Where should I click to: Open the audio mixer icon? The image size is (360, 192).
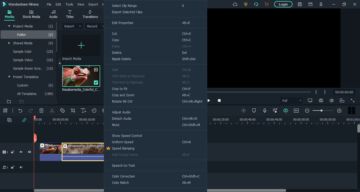275,111
